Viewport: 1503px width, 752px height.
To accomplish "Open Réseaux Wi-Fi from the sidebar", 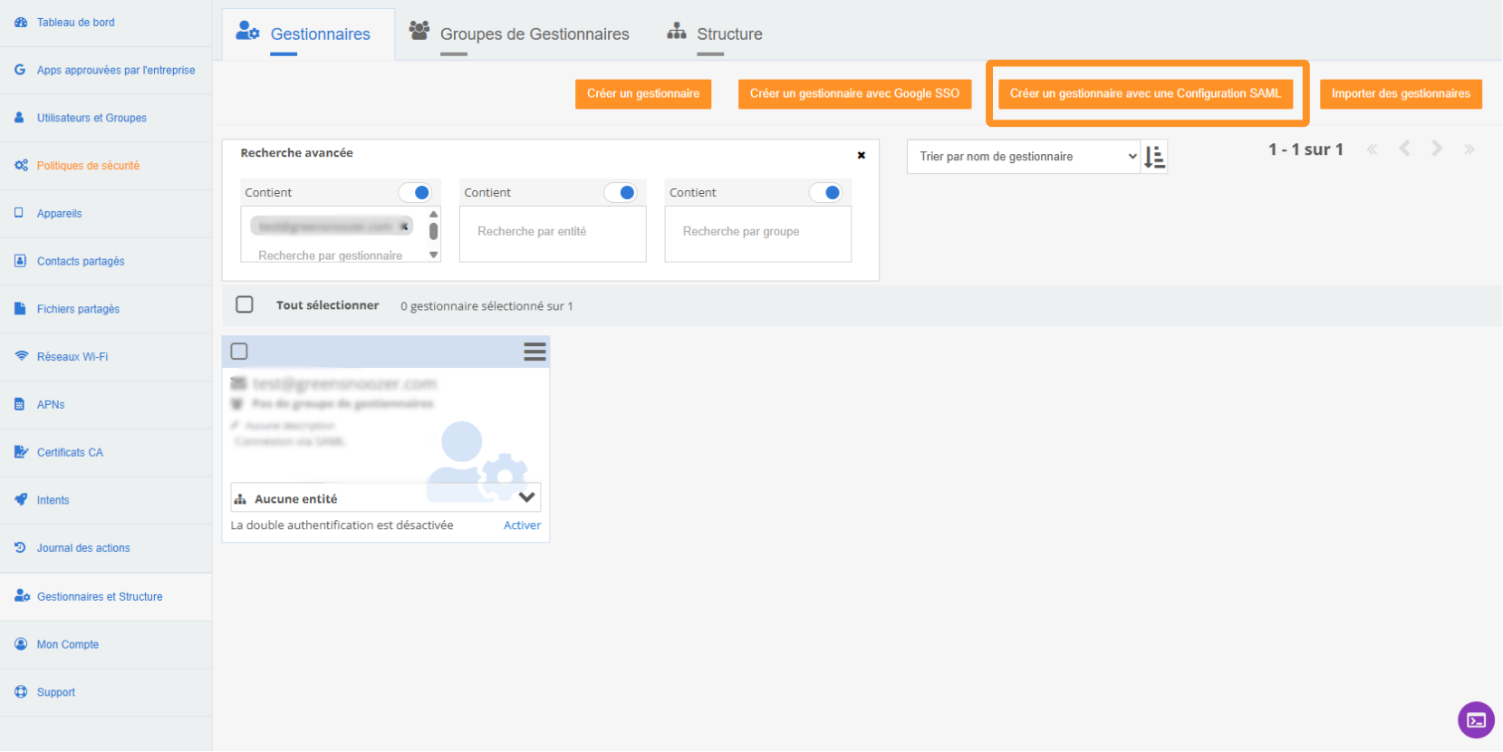I will [72, 357].
